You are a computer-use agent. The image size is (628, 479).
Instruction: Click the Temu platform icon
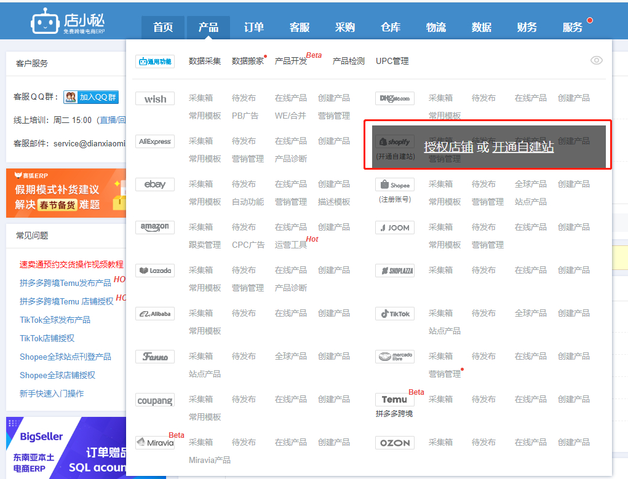pos(394,399)
